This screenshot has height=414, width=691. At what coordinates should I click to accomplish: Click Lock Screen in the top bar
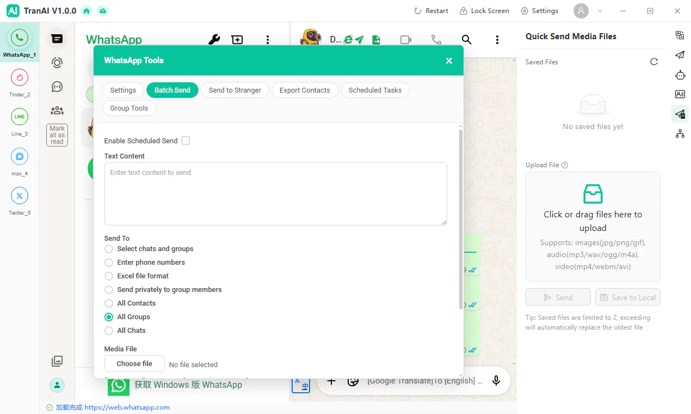pos(484,11)
